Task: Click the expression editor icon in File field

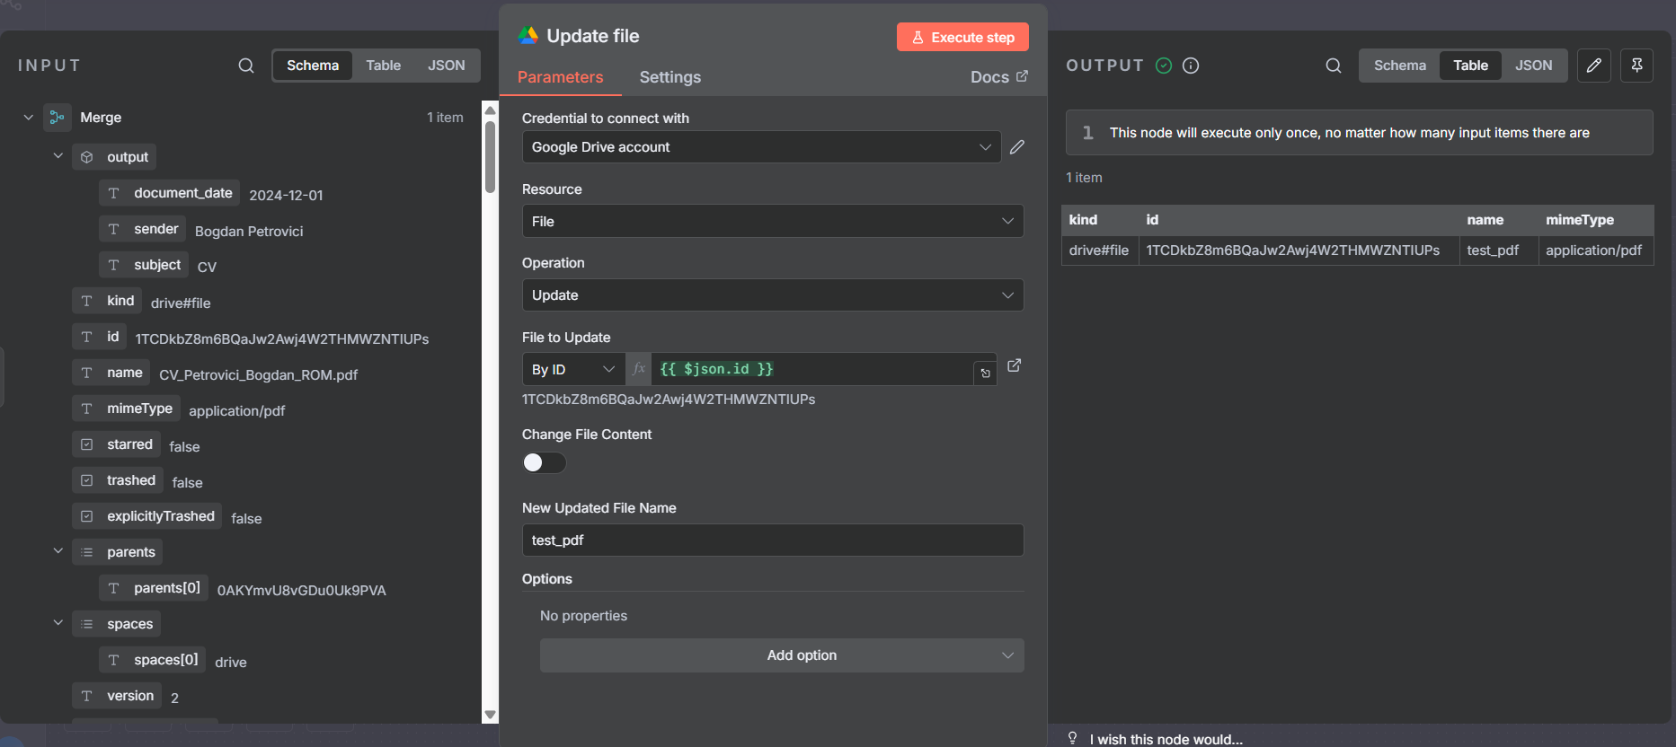Action: point(985,373)
